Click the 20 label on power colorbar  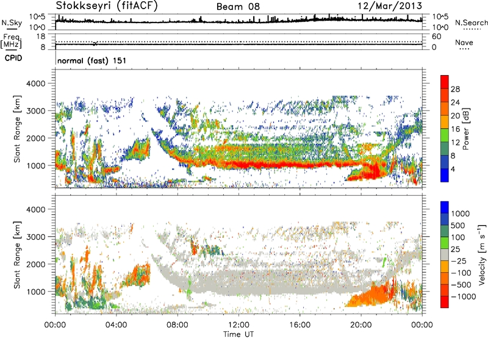click(455, 116)
